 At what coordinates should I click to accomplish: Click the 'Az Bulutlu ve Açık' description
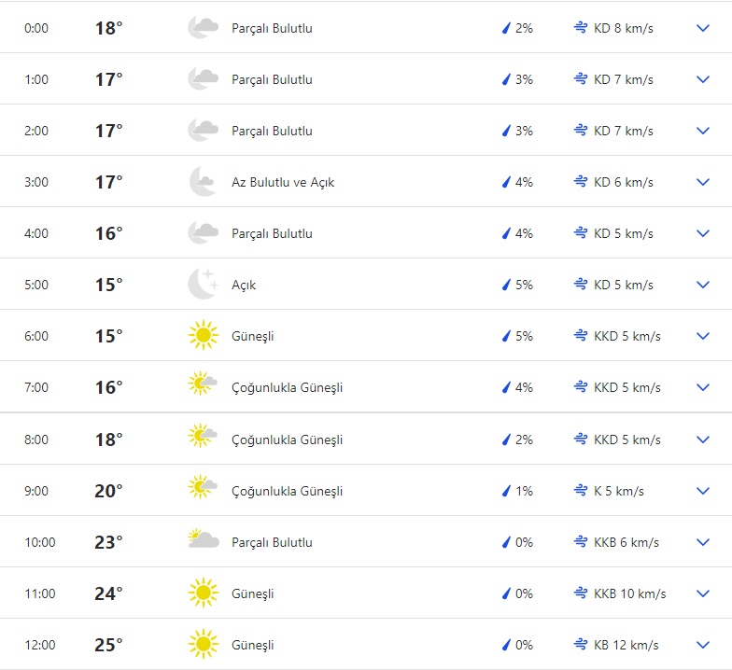click(283, 182)
